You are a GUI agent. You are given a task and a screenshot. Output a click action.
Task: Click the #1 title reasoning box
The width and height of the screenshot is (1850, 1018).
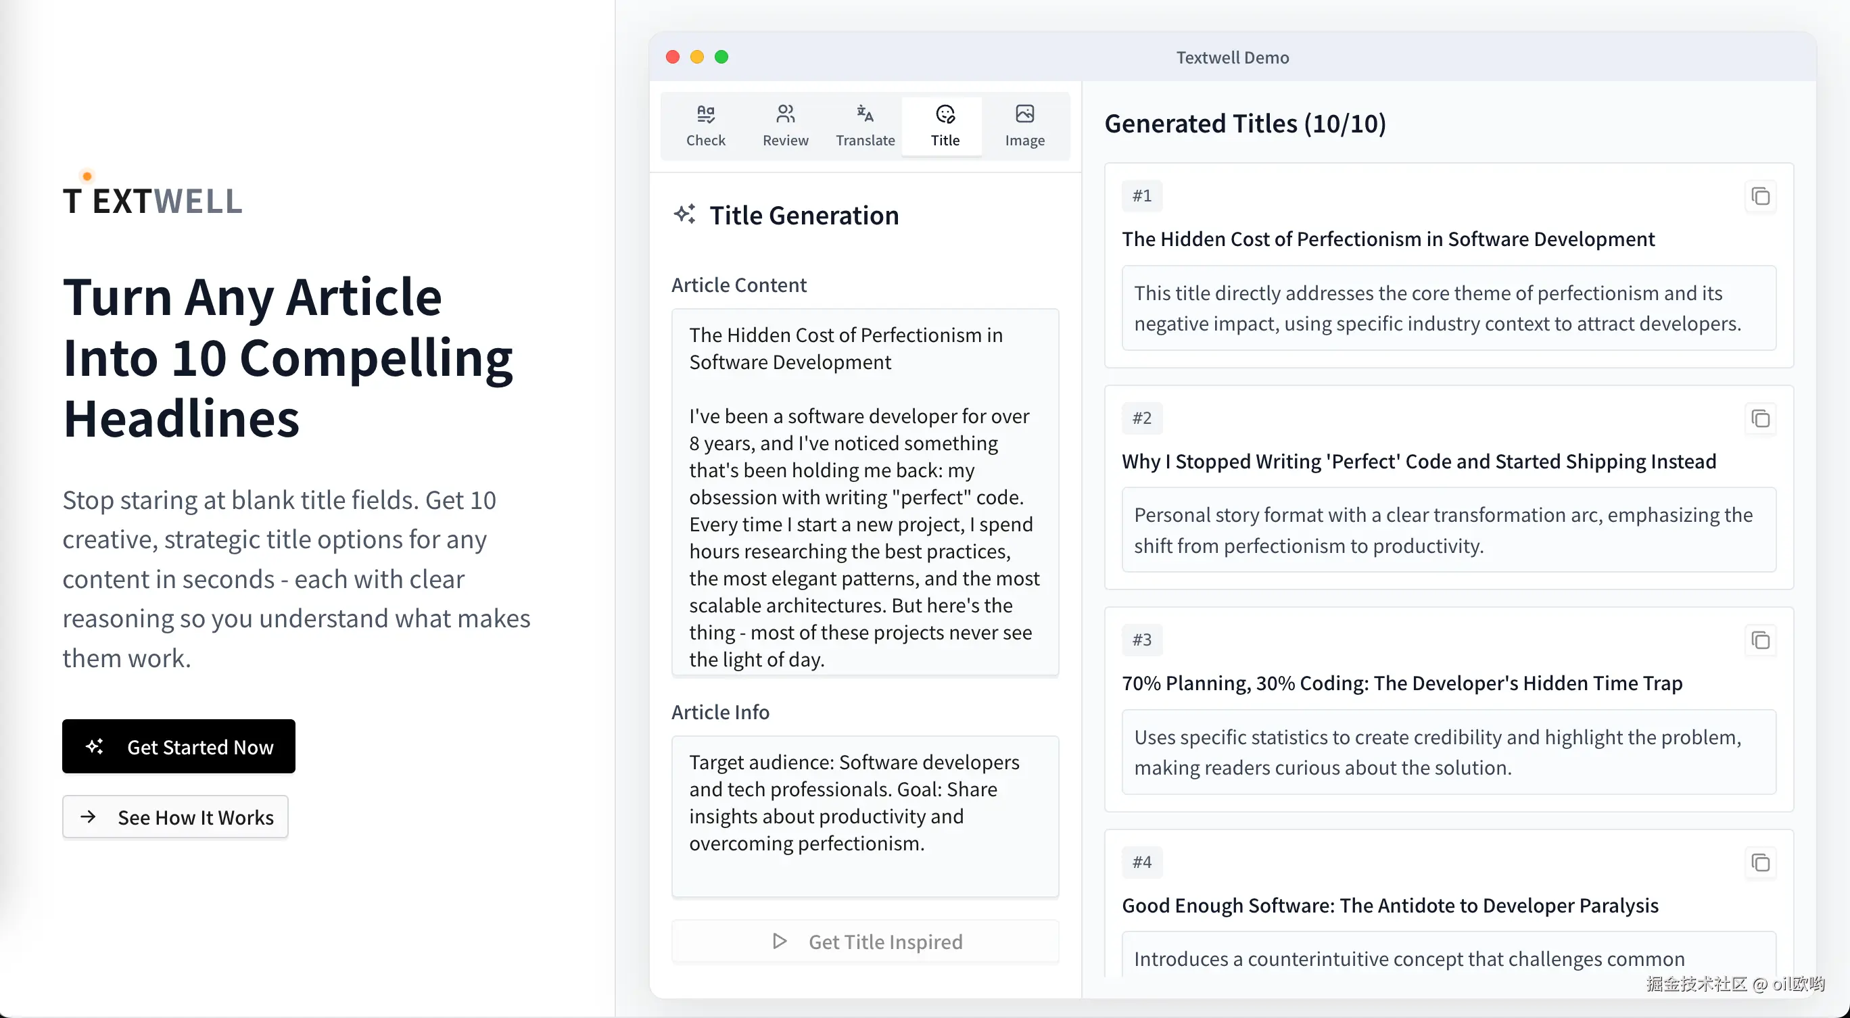tap(1448, 308)
